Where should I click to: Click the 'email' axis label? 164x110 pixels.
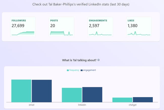click(x=32, y=104)
